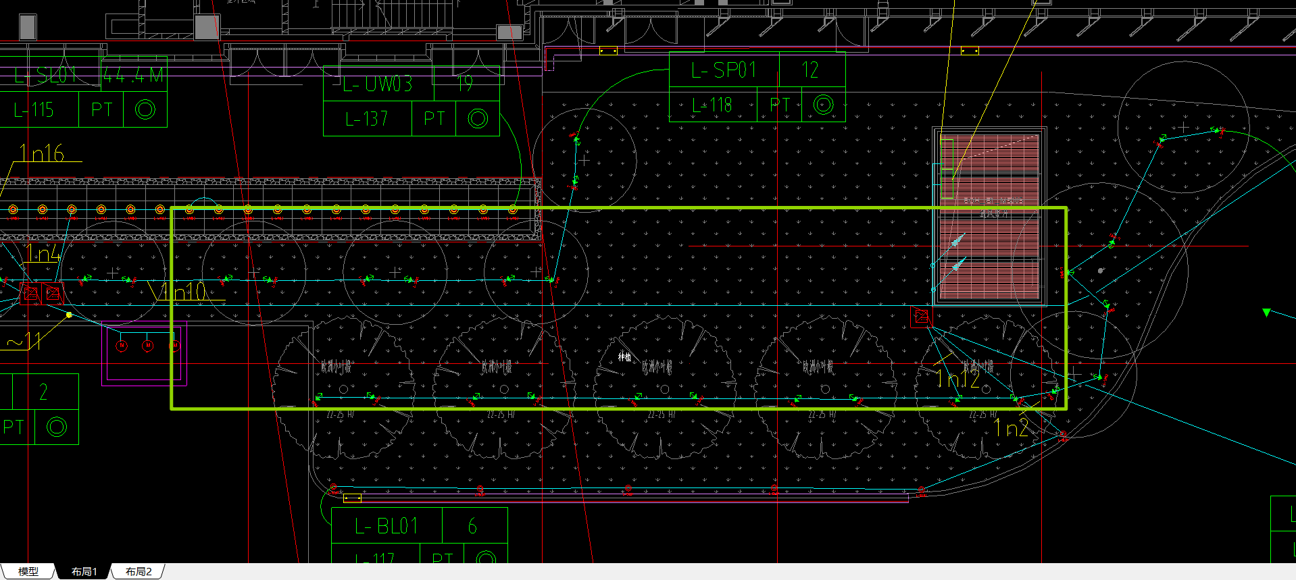The image size is (1296, 580).
Task: Select the L-UW03 label text
Action: [377, 84]
